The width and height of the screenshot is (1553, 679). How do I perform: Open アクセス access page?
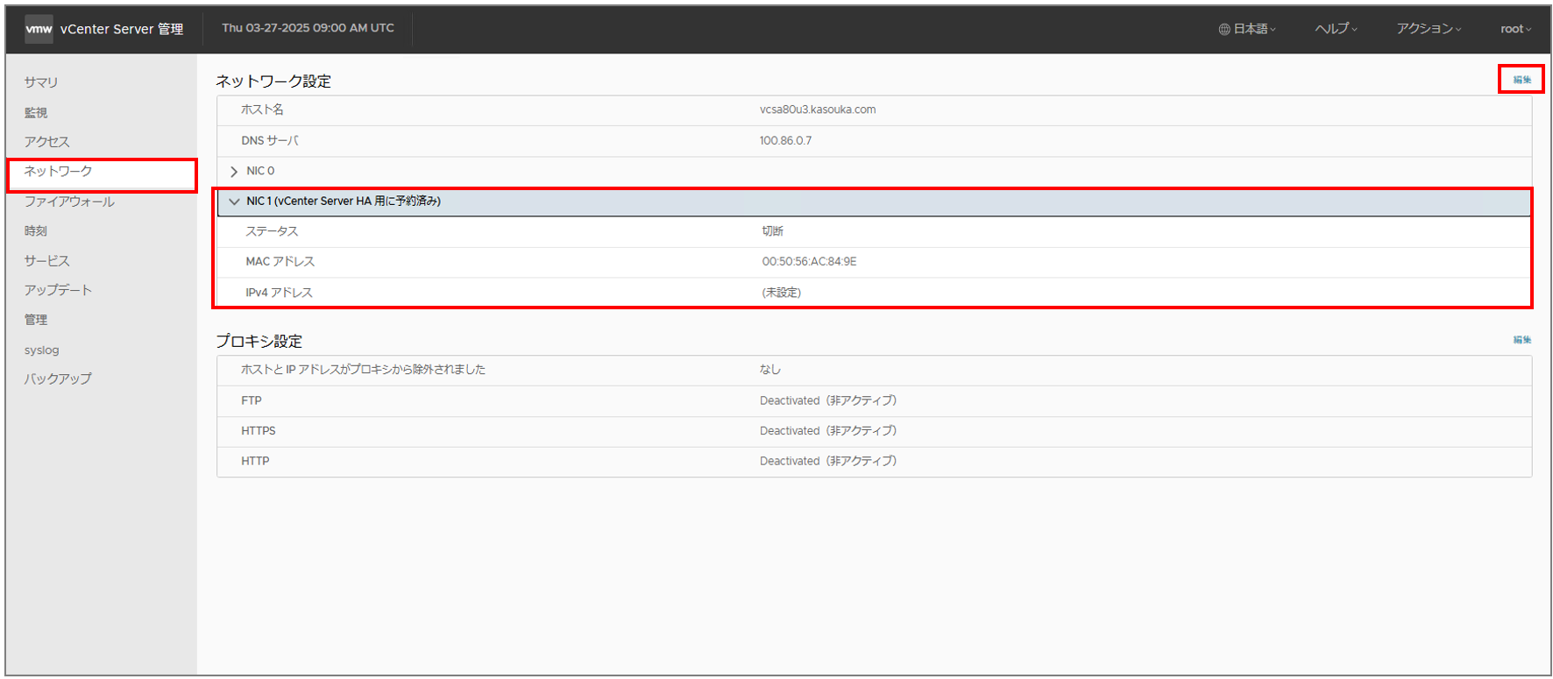[x=46, y=142]
